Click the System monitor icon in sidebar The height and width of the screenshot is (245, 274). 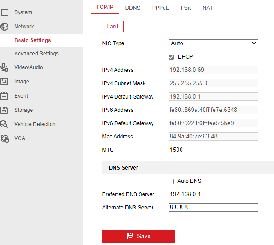pyautogui.click(x=5, y=12)
